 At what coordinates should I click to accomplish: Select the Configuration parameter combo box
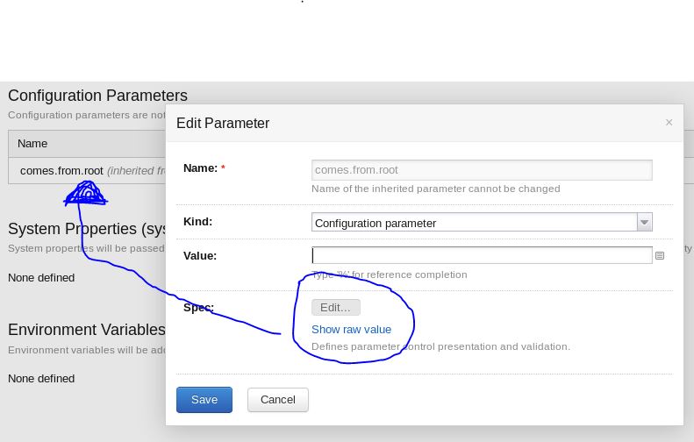(x=474, y=223)
